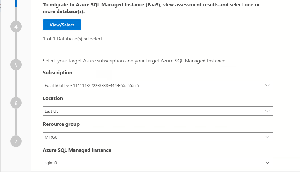Screen dimensions: 300x172
Task: Click the 'Select your target Azure subscription' instruction
Action: click(x=134, y=61)
